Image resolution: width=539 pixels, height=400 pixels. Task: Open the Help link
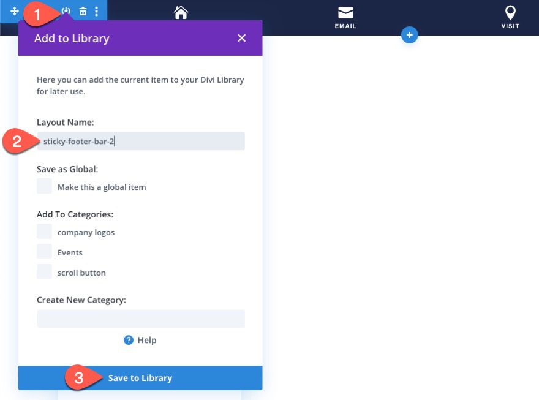pos(148,340)
